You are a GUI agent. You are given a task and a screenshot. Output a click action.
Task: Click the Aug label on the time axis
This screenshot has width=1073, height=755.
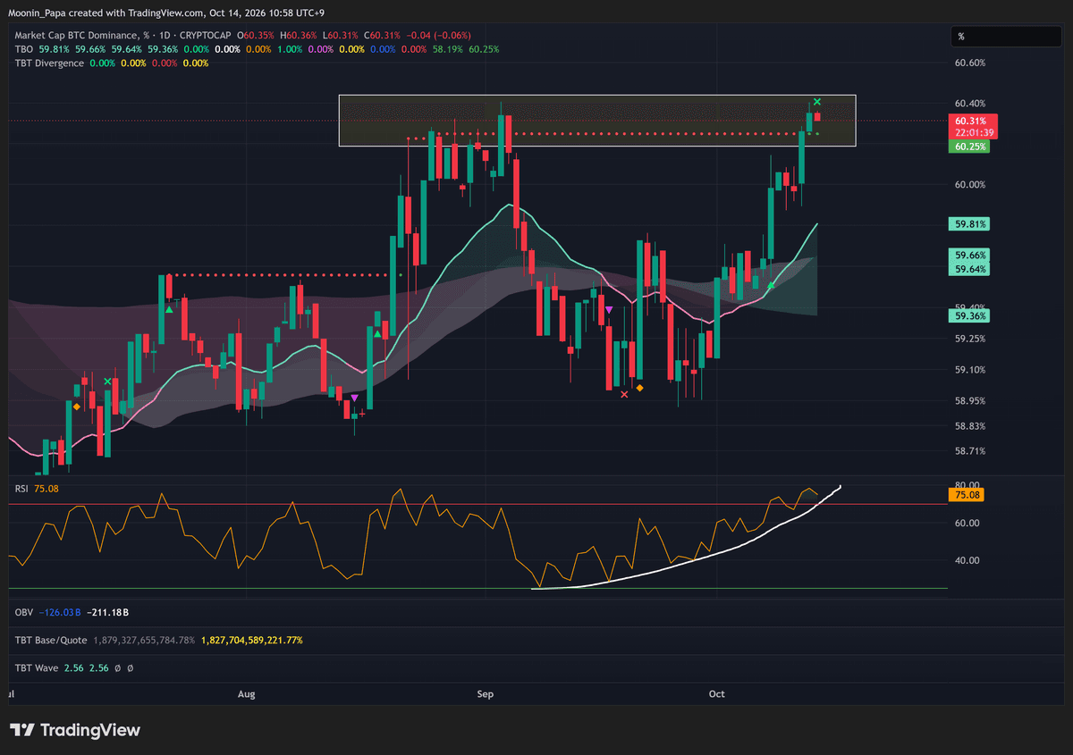point(248,693)
